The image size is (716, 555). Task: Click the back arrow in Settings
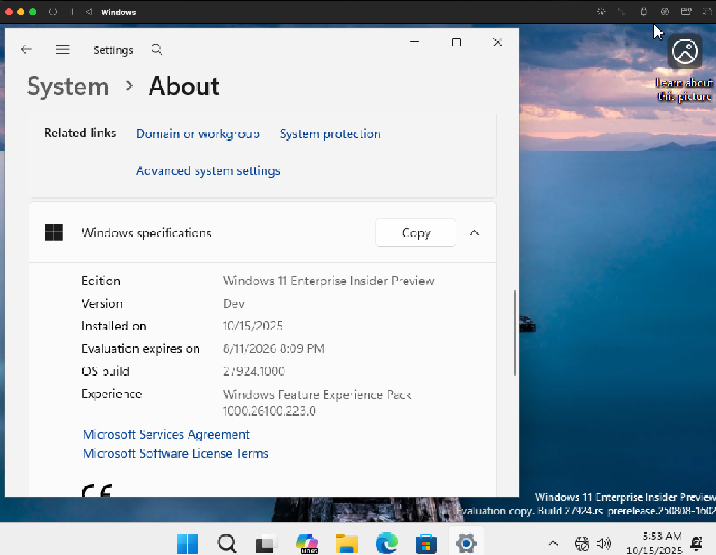(x=26, y=50)
